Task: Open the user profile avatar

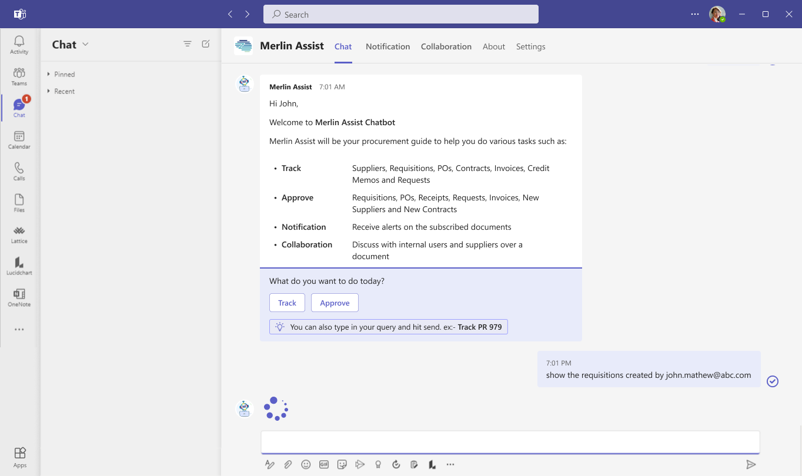Action: tap(717, 14)
